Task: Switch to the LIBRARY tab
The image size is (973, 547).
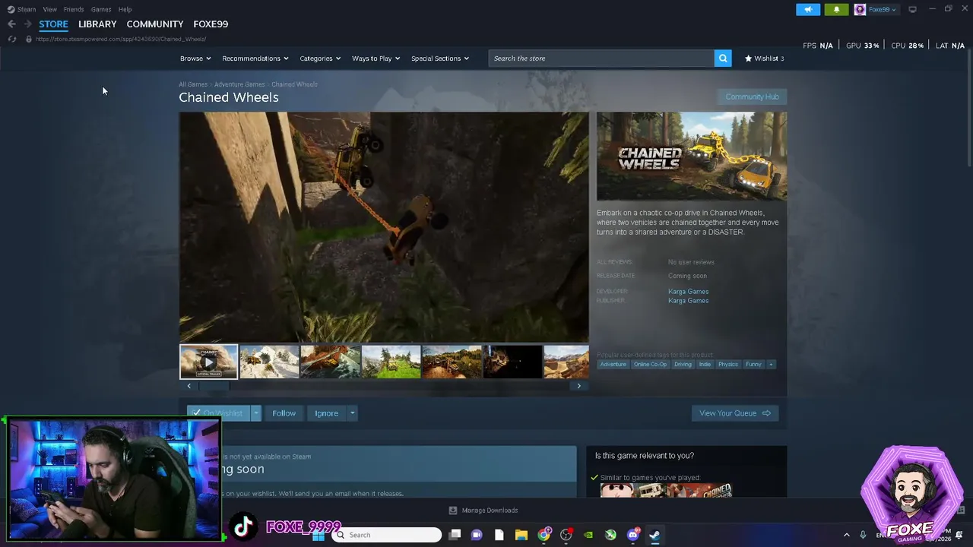Action: coord(97,24)
